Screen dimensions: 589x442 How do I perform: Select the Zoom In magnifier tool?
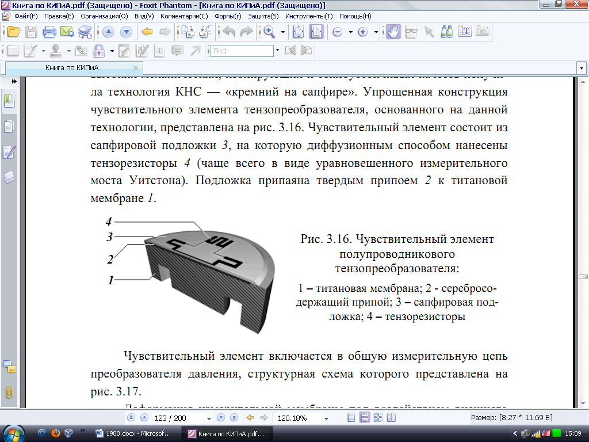pyautogui.click(x=269, y=32)
